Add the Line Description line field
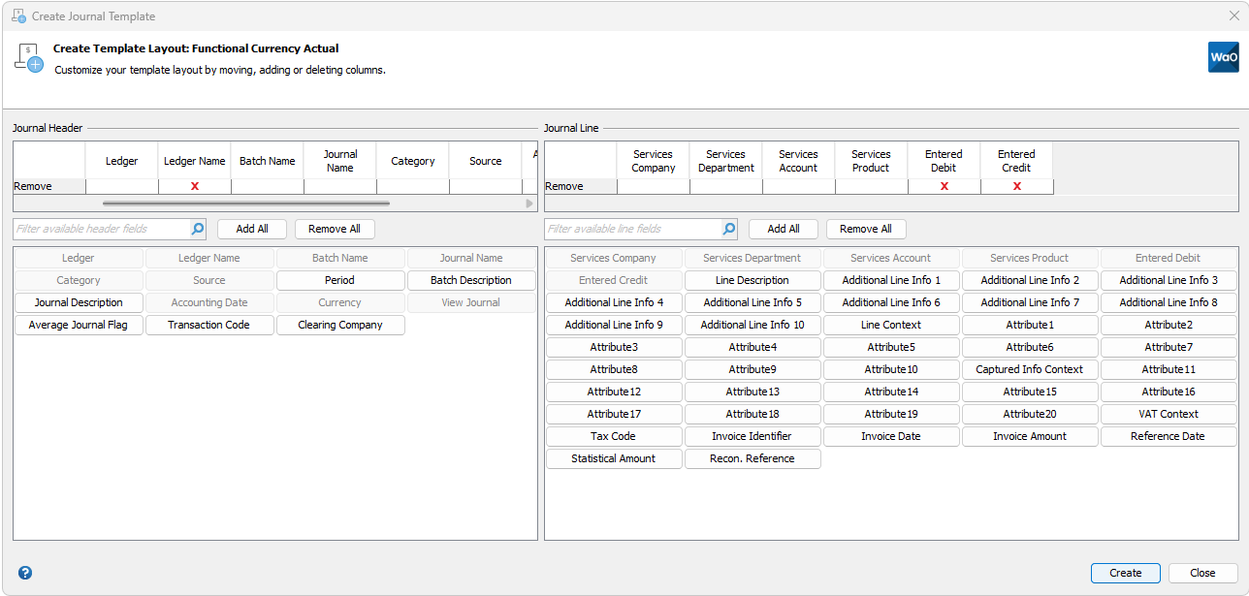The image size is (1249, 596). [x=753, y=280]
